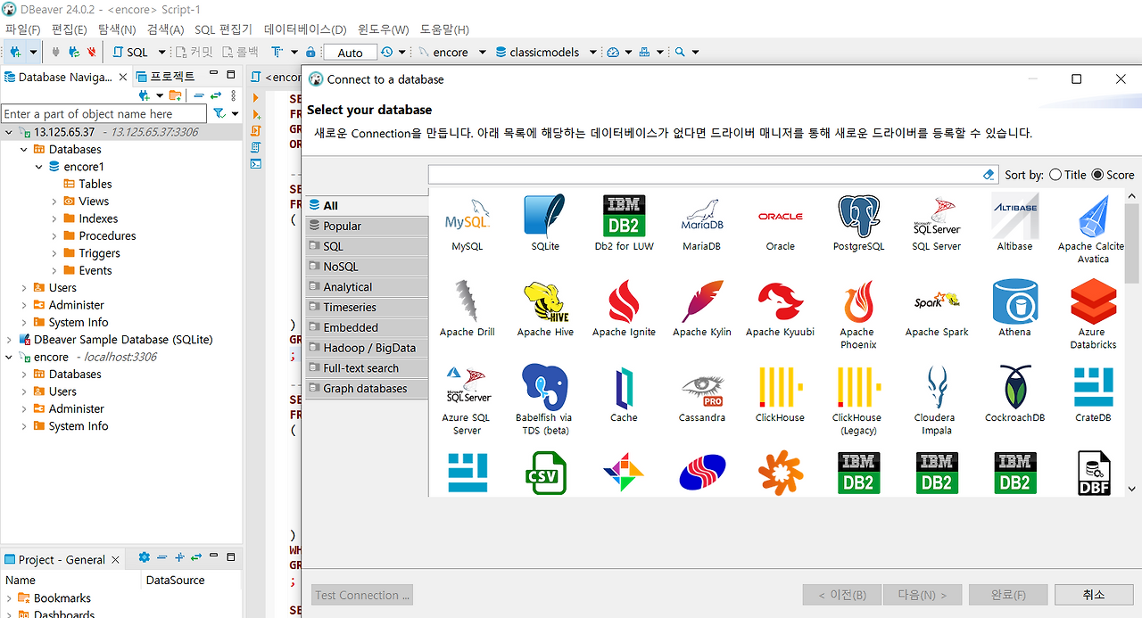This screenshot has height=618, width=1142.
Task: Expand the Views folder
Action: click(x=54, y=202)
